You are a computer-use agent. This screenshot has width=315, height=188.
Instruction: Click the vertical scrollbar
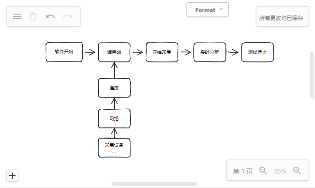(x=312, y=75)
